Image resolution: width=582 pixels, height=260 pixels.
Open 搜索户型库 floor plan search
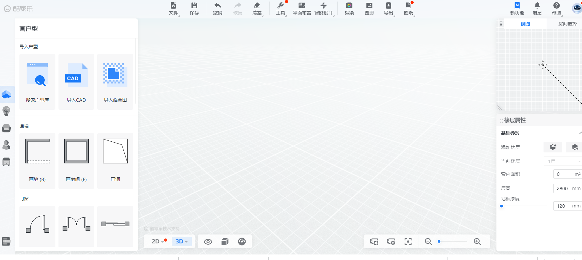point(37,82)
